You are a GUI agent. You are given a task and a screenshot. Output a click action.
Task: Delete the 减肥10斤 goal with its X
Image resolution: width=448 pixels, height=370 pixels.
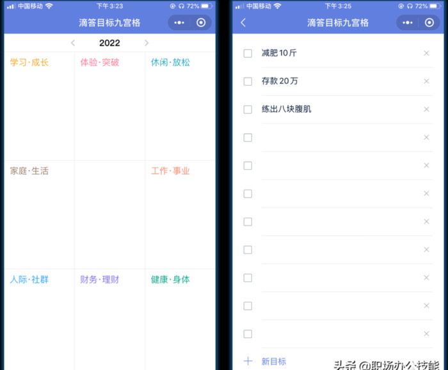(426, 53)
